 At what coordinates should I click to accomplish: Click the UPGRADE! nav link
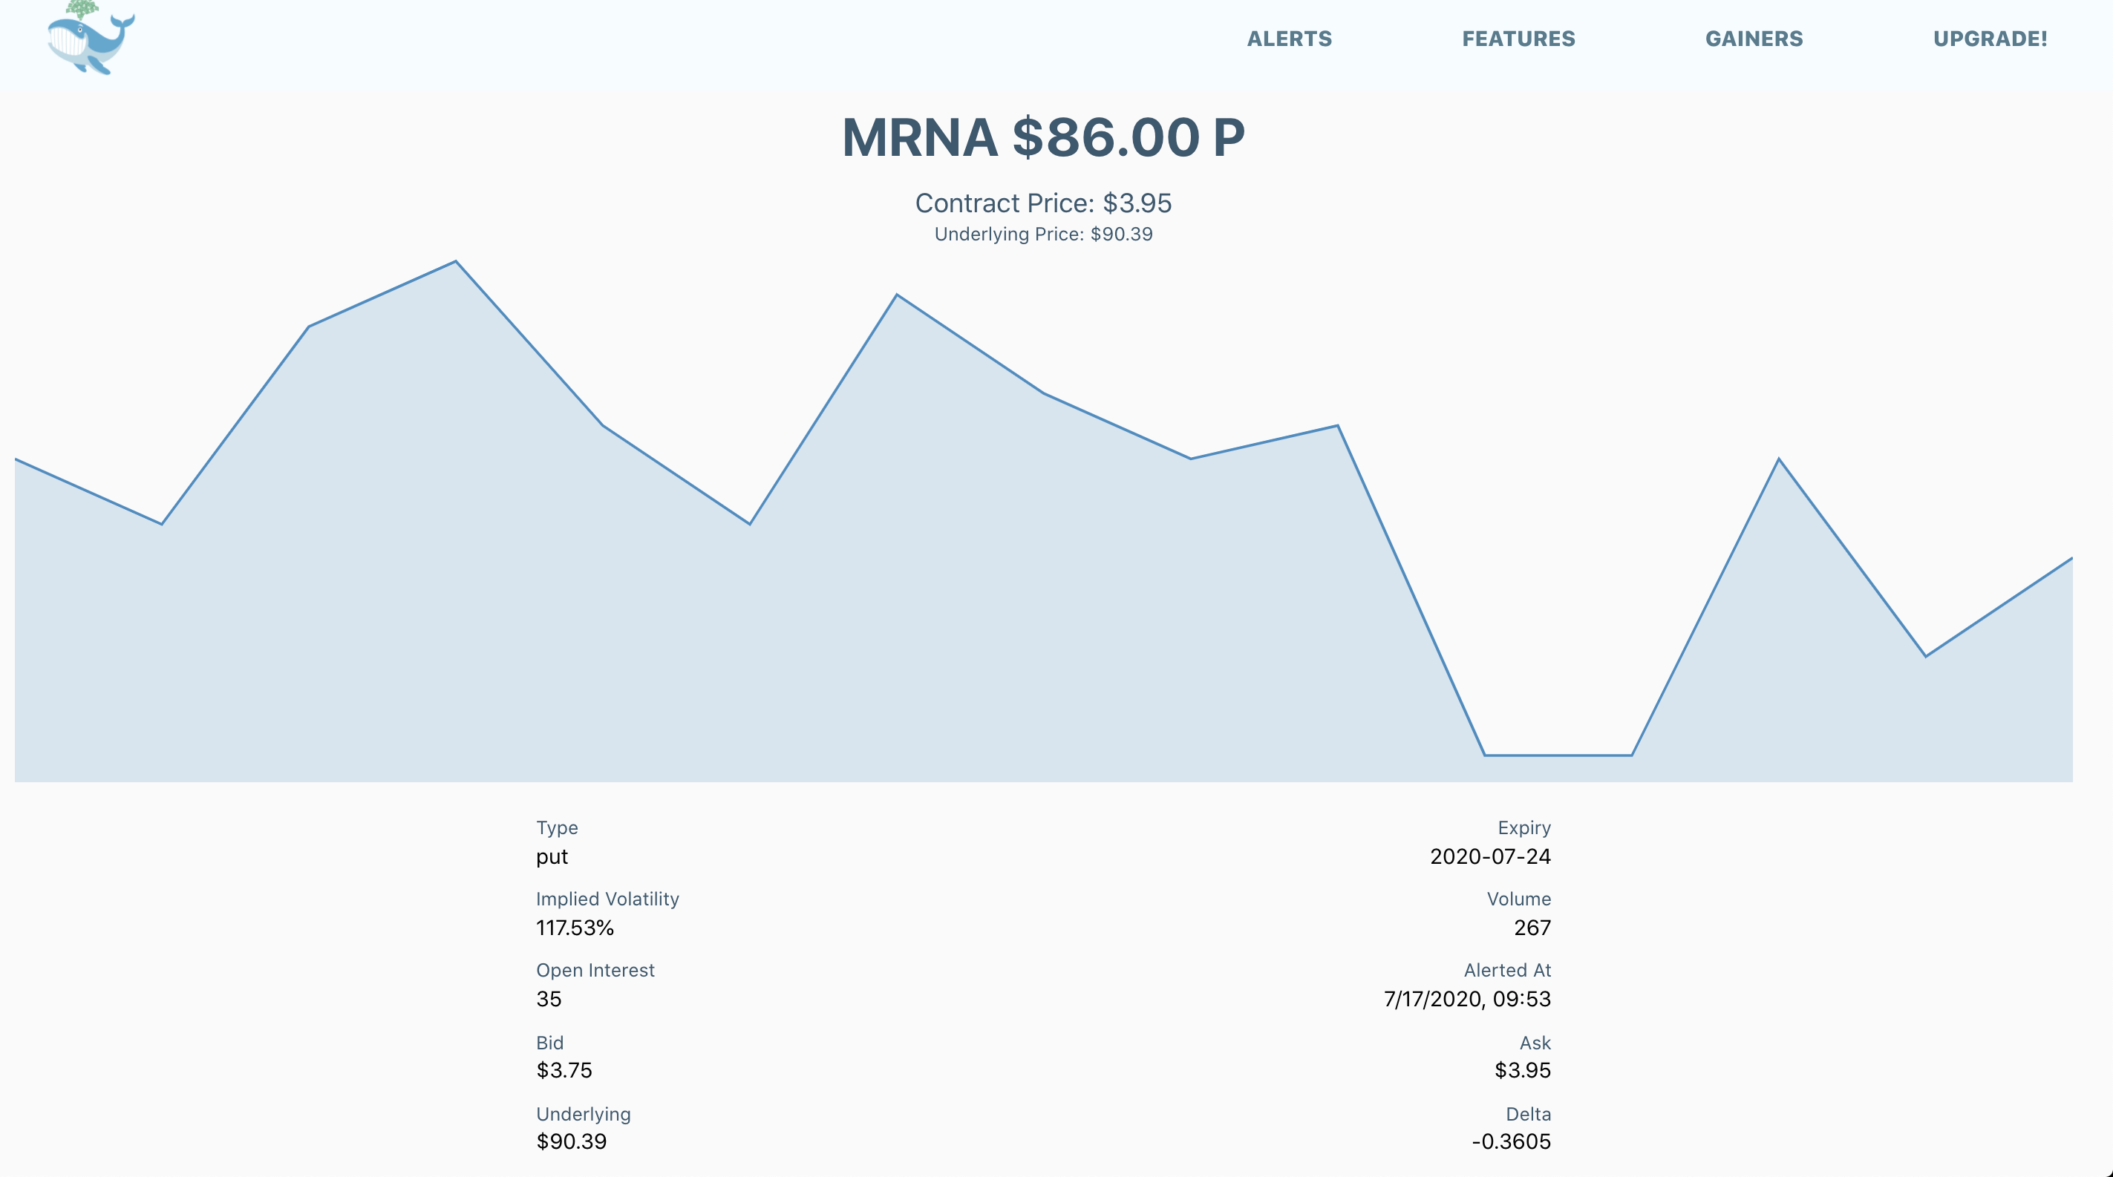coord(1990,39)
